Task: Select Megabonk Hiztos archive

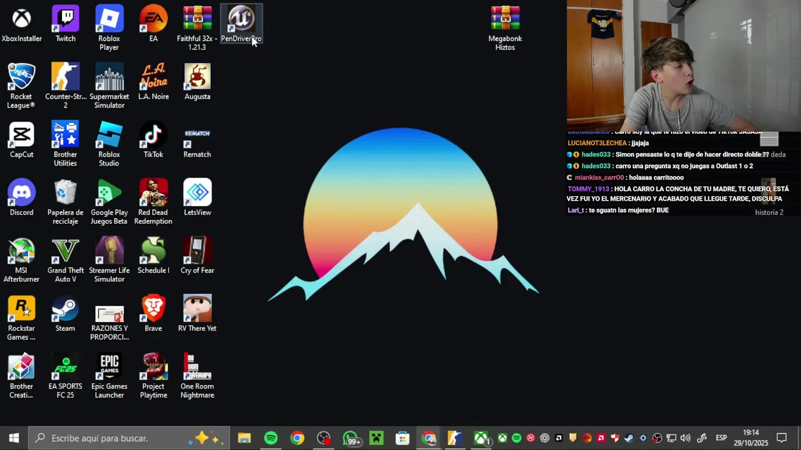Action: click(505, 28)
